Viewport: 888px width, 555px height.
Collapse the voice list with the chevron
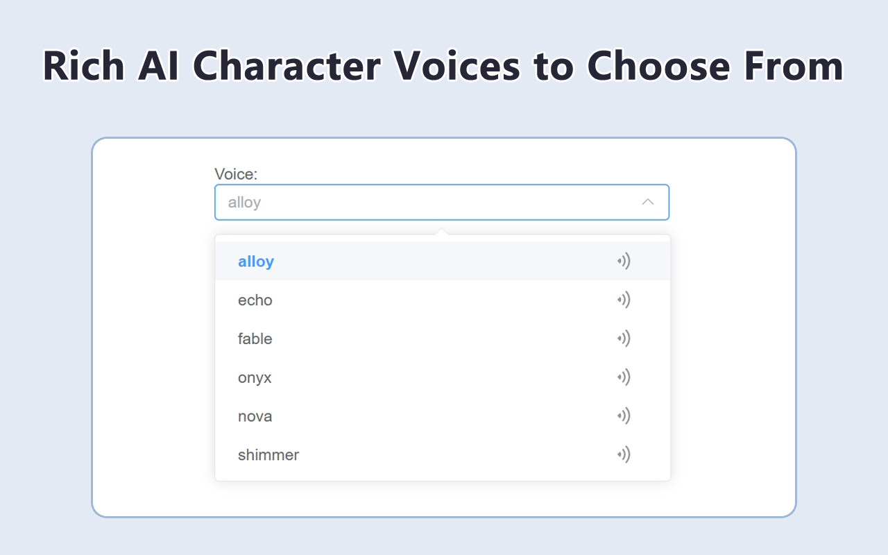click(x=648, y=202)
